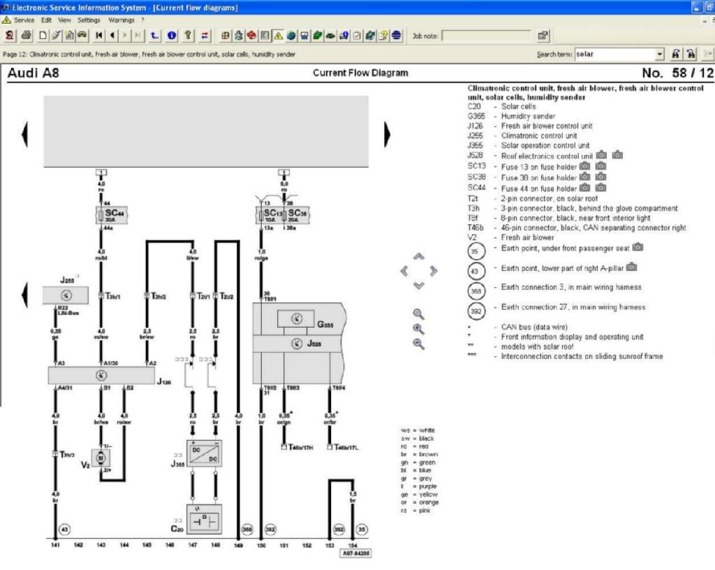
Task: Click the Search term field containing 'solar'
Action: click(615, 54)
